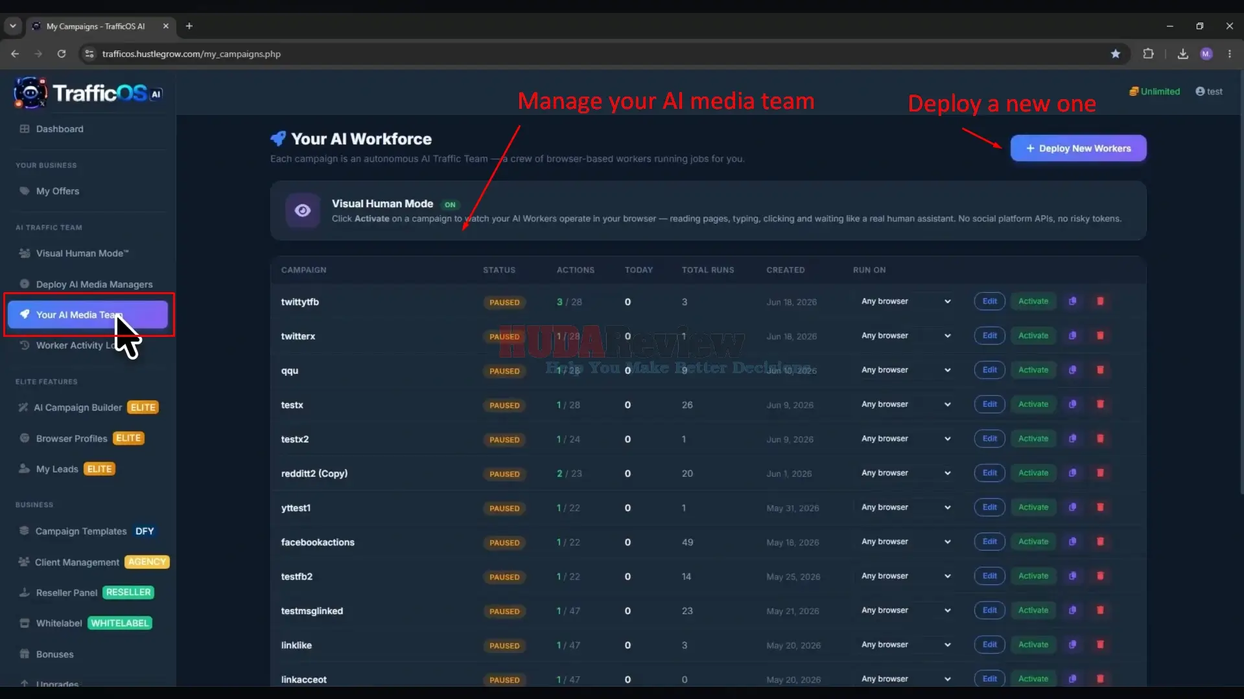Delete the qqu campaign

pyautogui.click(x=1100, y=370)
